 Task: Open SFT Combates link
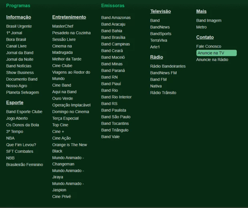(x=20, y=152)
